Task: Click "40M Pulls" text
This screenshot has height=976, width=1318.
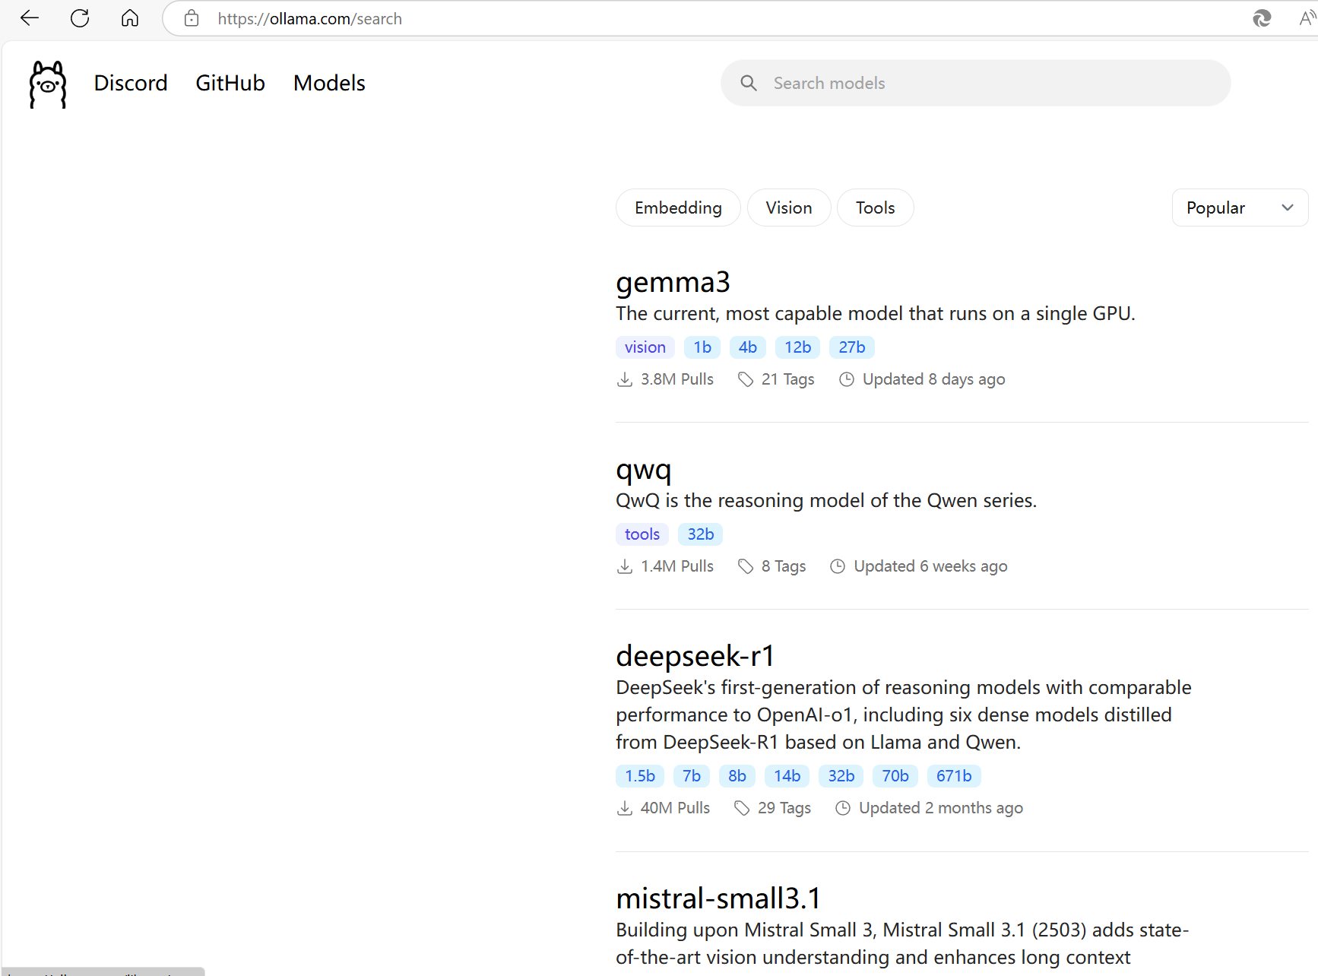Action: [676, 808]
